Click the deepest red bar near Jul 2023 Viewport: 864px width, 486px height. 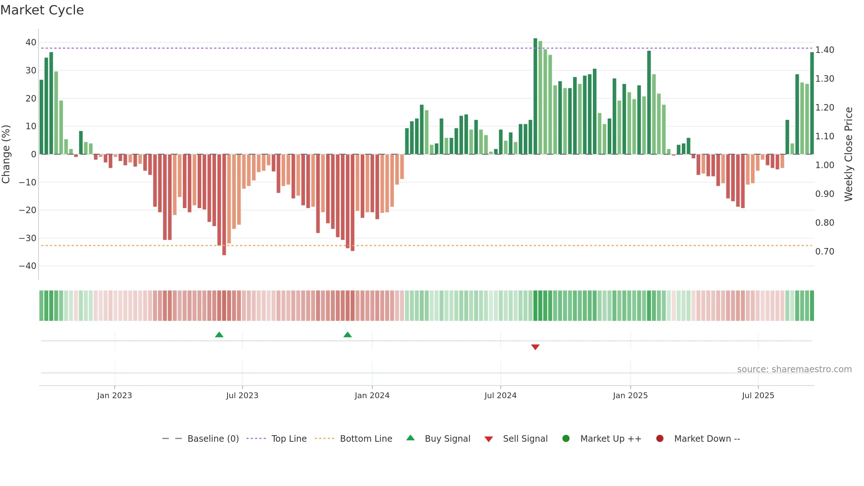[224, 204]
